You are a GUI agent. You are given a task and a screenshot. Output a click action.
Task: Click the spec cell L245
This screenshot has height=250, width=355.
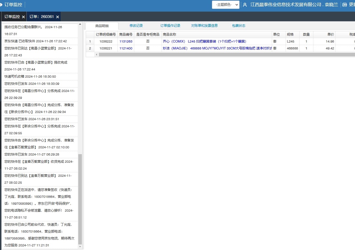pos(292,41)
